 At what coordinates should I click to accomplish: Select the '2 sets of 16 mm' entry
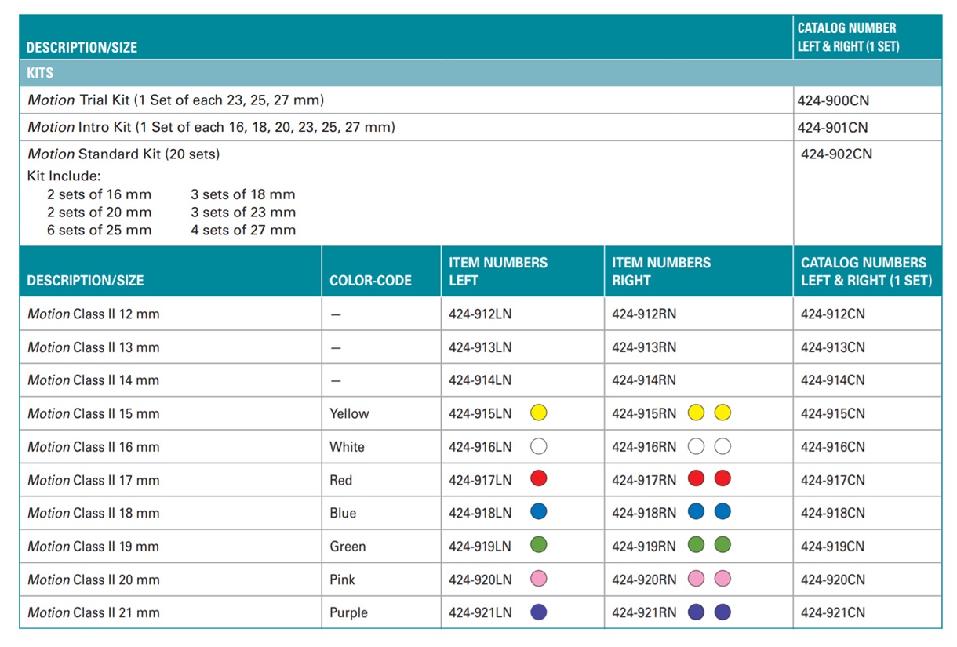(100, 194)
